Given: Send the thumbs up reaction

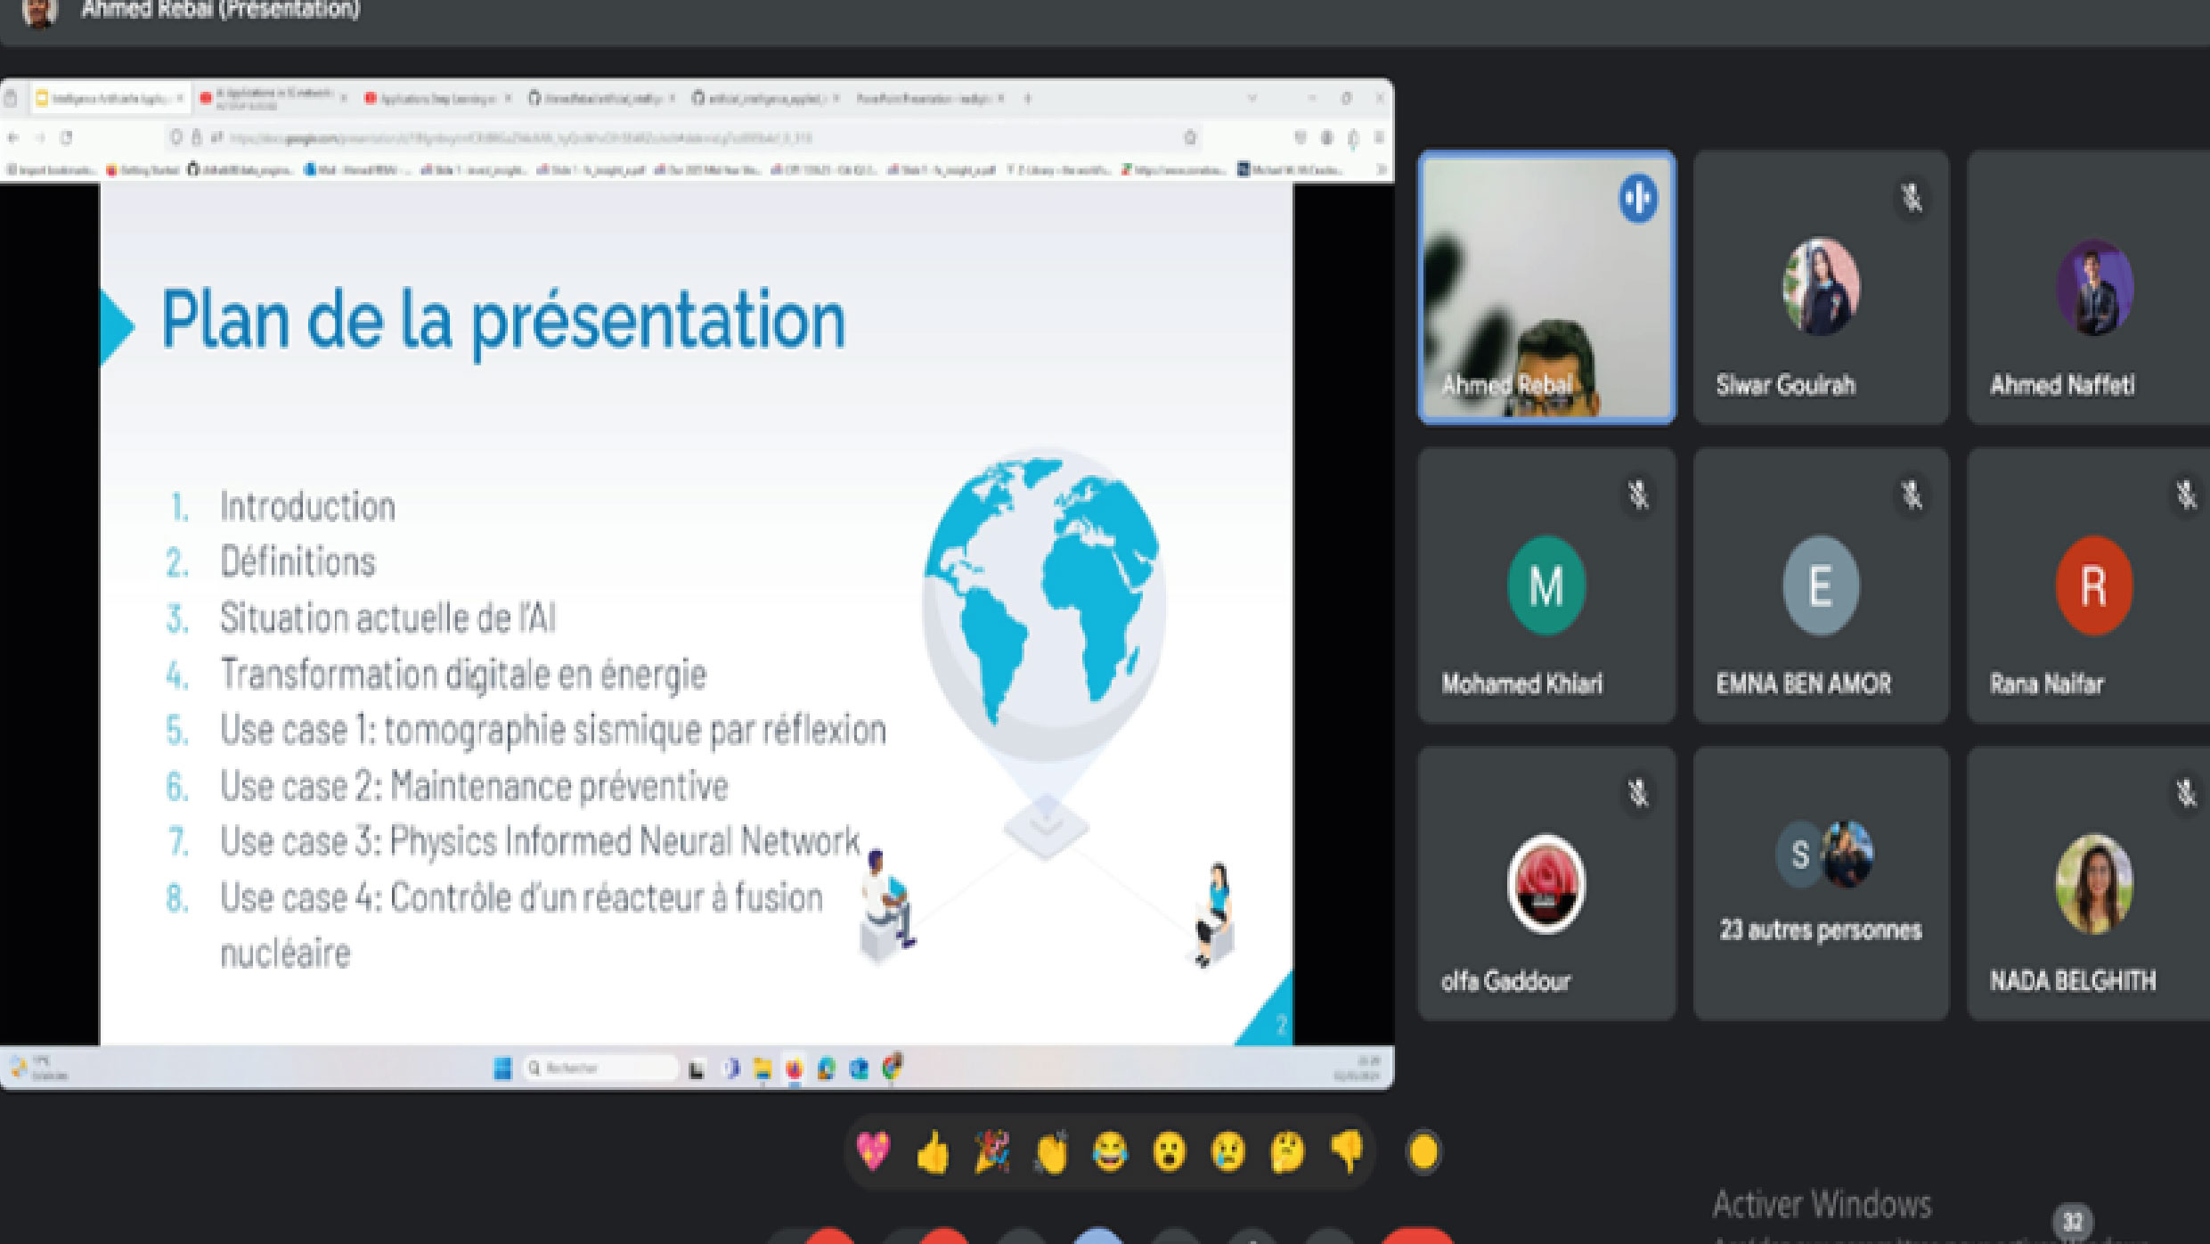Looking at the screenshot, I should point(933,1153).
